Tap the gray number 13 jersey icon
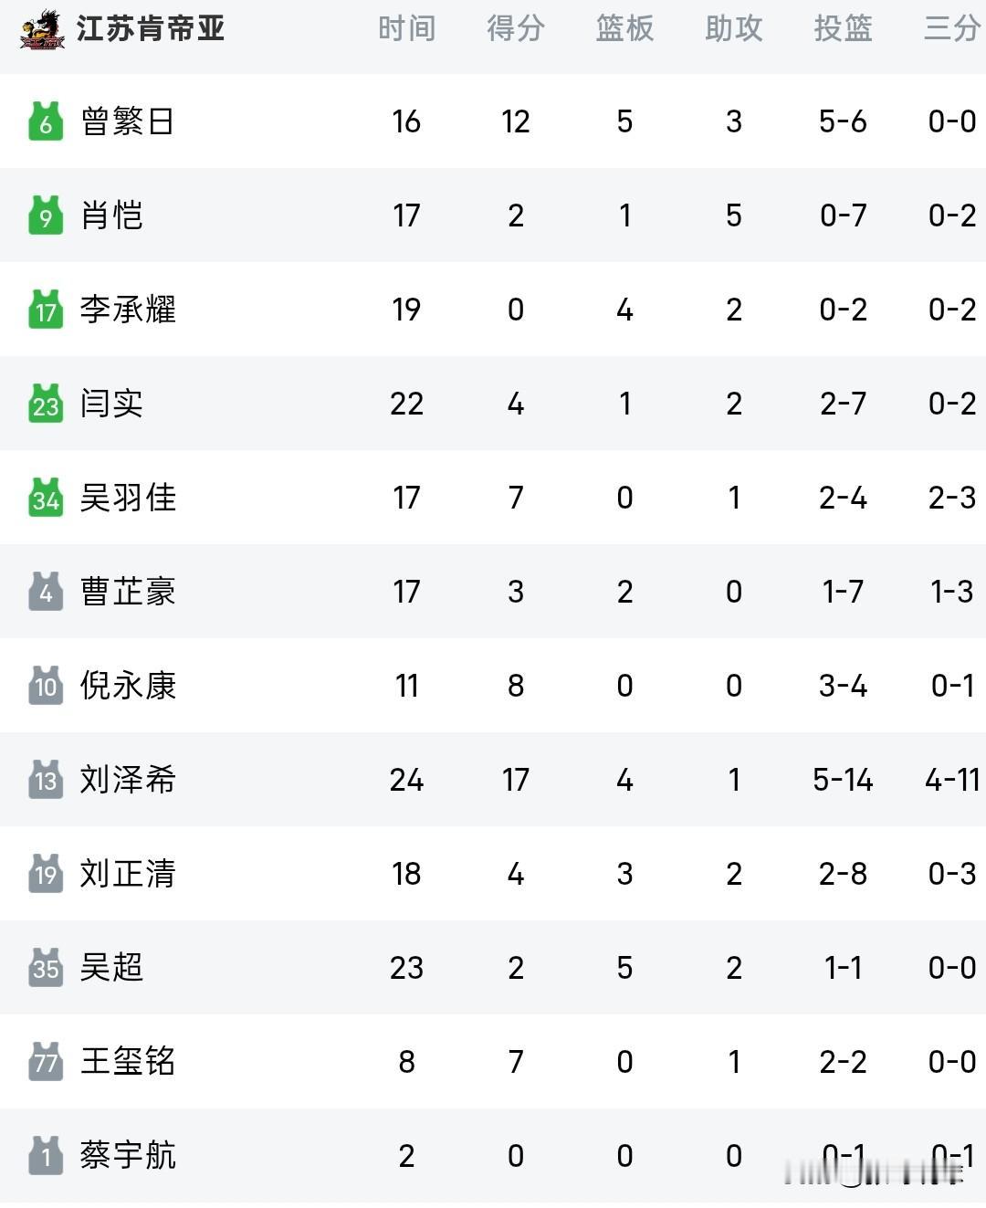The width and height of the screenshot is (986, 1208). pos(46,780)
